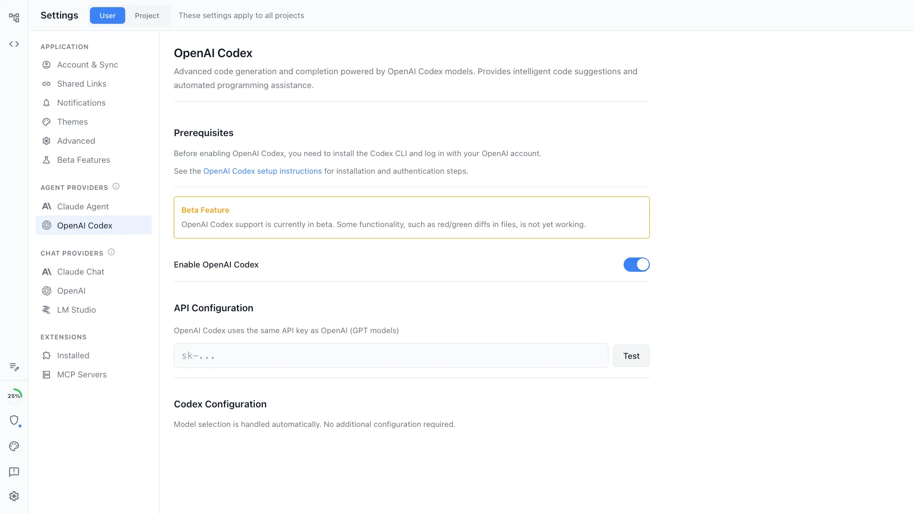
Task: Open the OpenAI Codex setup instructions link
Action: 262,171
